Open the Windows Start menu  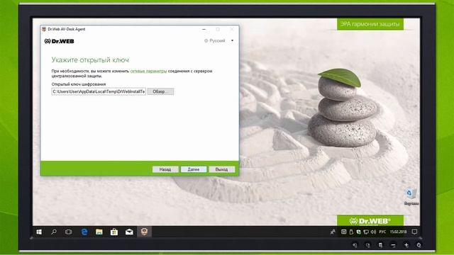(39, 232)
